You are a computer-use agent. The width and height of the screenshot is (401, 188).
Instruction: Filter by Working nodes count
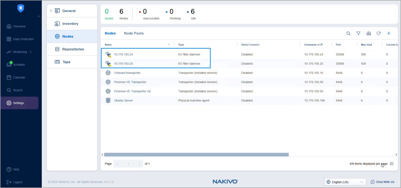(x=173, y=14)
